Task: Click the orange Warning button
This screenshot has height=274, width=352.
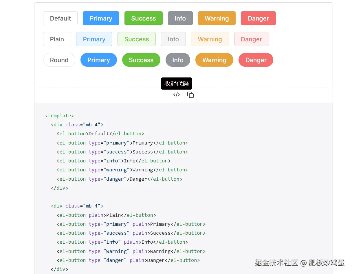Action: click(217, 18)
